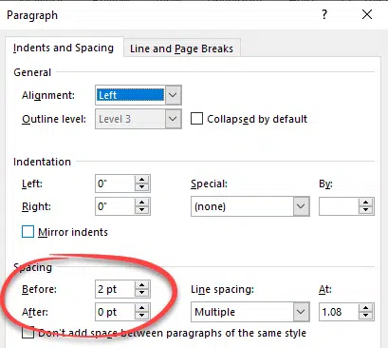Click the Before spacing input field
388x348 pixels.
click(115, 289)
